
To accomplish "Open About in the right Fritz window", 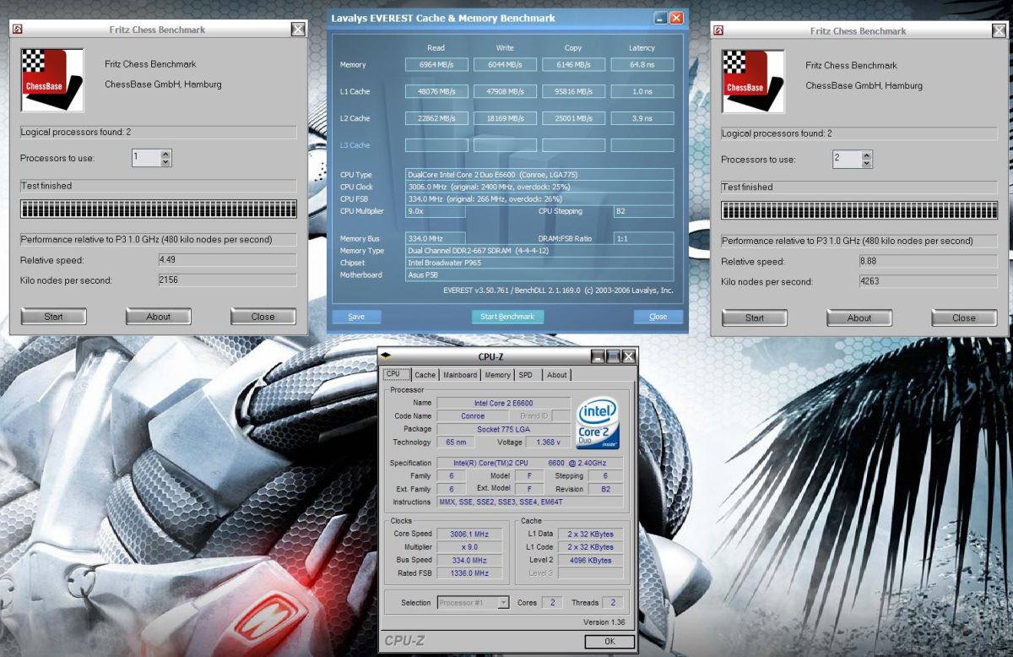I will (859, 318).
